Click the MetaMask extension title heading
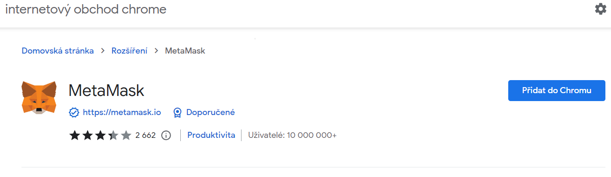Viewport: 611px width, 177px height. pyautogui.click(x=107, y=90)
